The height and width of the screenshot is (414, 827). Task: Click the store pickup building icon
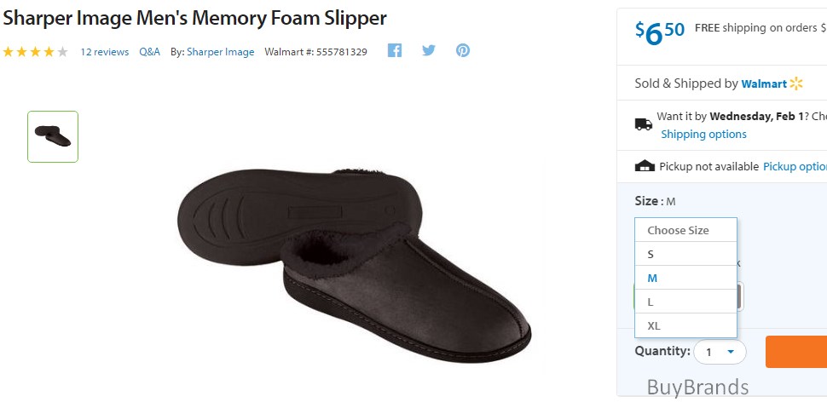coord(645,166)
